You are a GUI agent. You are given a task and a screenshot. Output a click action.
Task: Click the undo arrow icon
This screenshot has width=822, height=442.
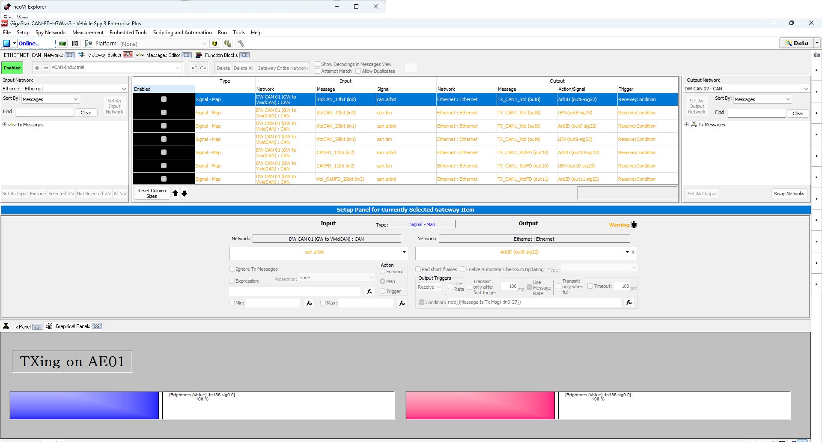(195, 68)
